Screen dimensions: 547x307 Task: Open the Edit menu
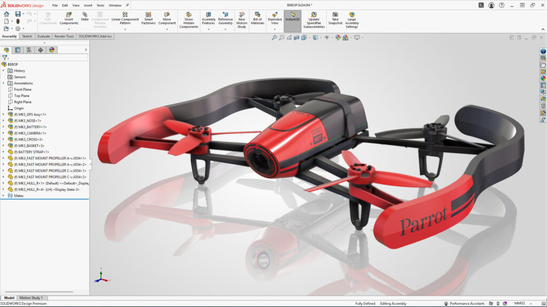pyautogui.click(x=65, y=5)
